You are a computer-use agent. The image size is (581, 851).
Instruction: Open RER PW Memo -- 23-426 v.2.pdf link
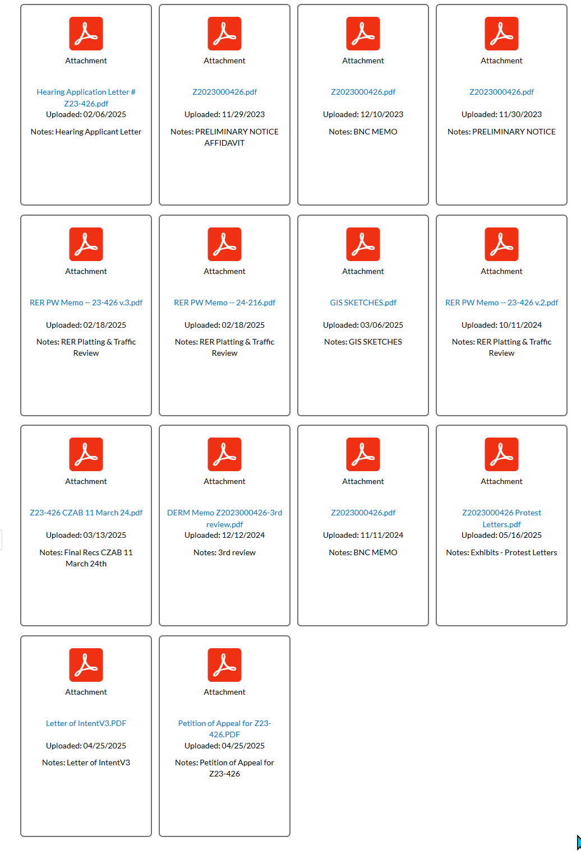pyautogui.click(x=501, y=303)
